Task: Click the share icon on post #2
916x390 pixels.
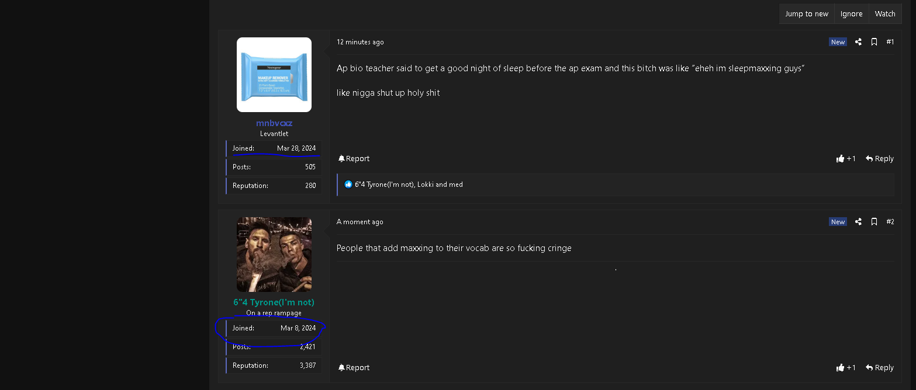Action: [858, 222]
